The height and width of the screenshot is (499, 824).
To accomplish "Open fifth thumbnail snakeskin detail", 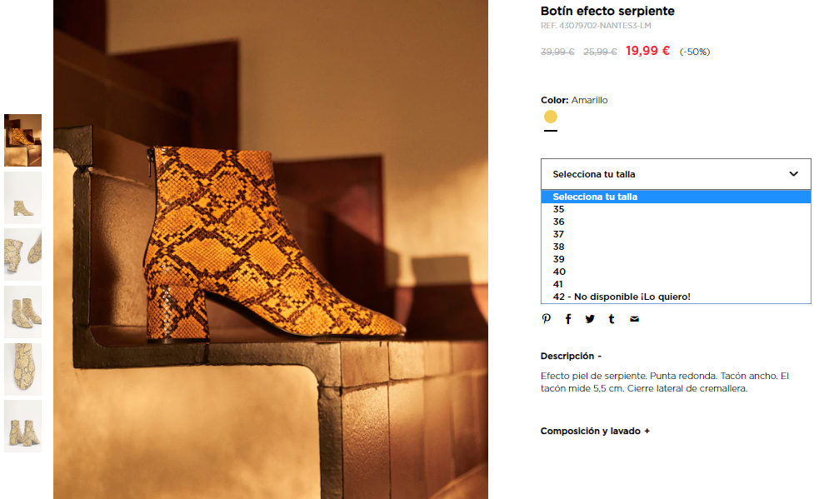I will 22,368.
